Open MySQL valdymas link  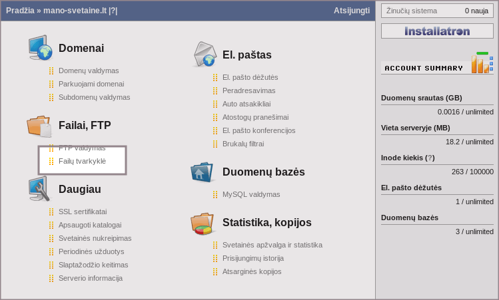[x=251, y=194]
